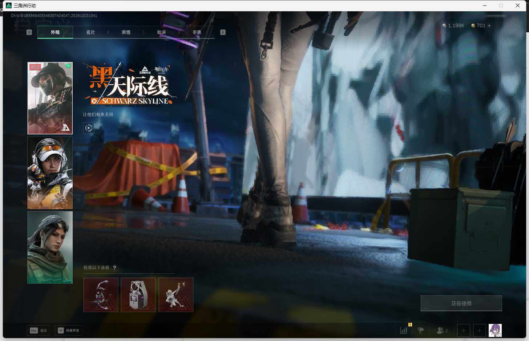Open the purple-haired player avatar
Image resolution: width=529 pixels, height=341 pixels.
click(495, 330)
